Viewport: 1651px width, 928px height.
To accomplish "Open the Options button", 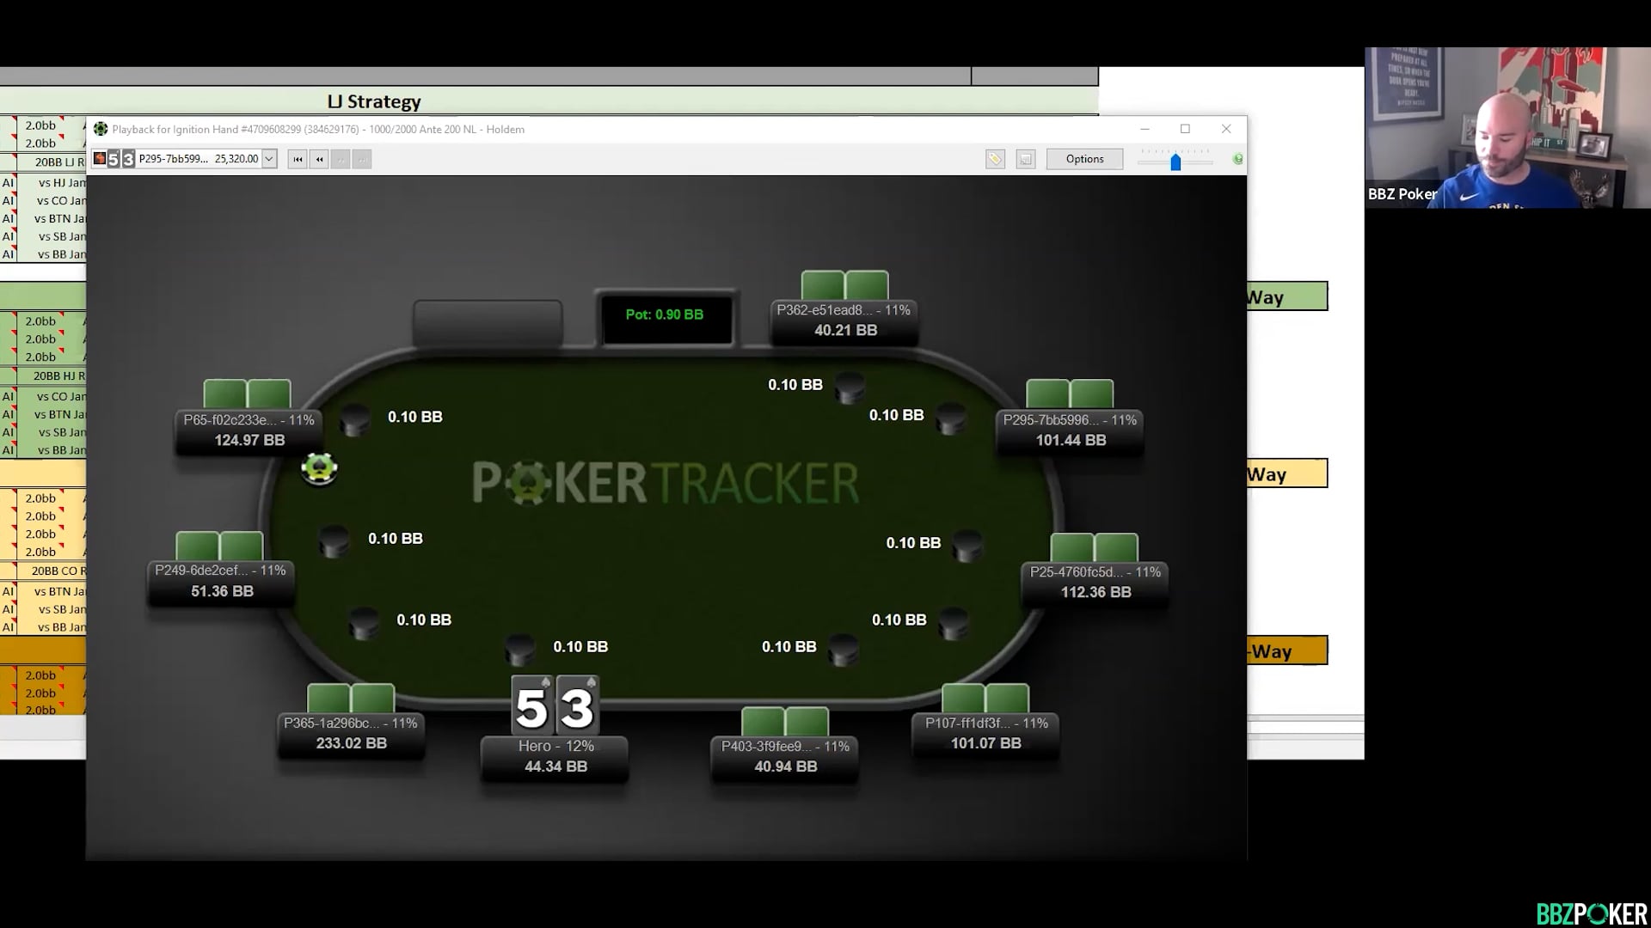I will pos(1084,159).
